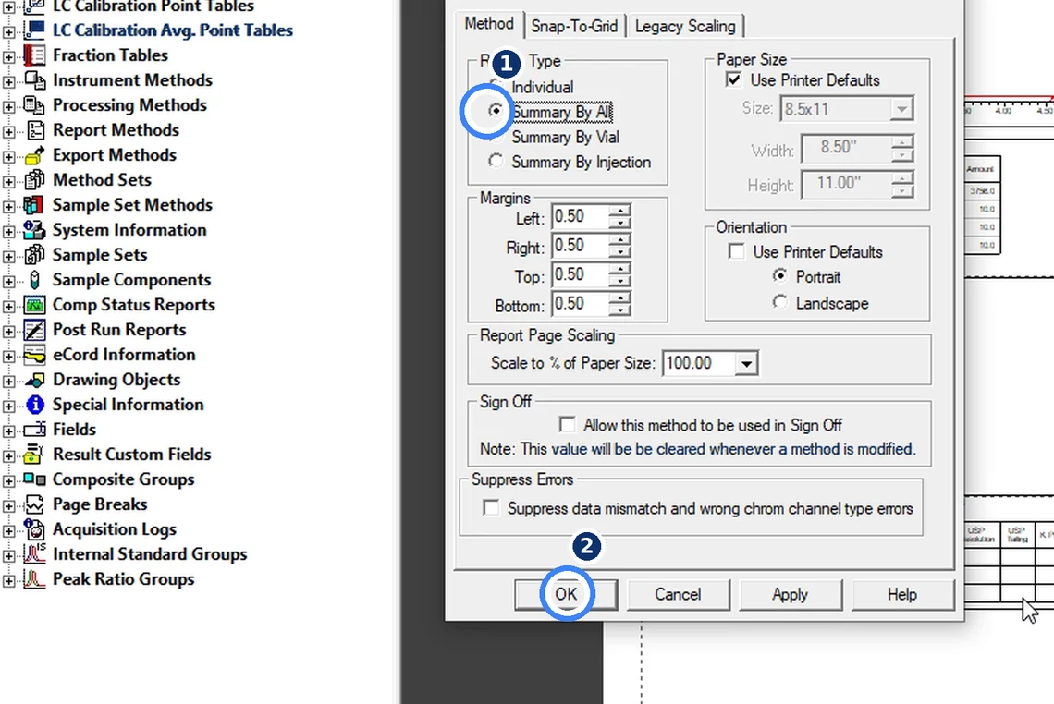Click the Method Sets icon
This screenshot has height=704, width=1054.
[34, 180]
